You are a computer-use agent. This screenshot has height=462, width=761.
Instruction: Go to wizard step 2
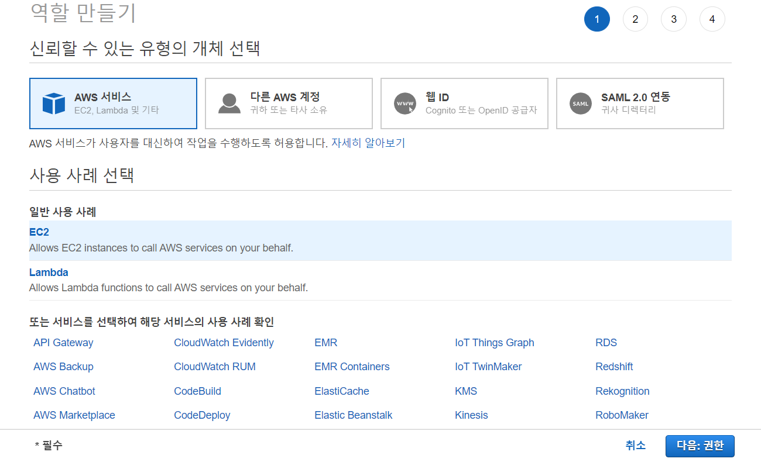point(635,19)
